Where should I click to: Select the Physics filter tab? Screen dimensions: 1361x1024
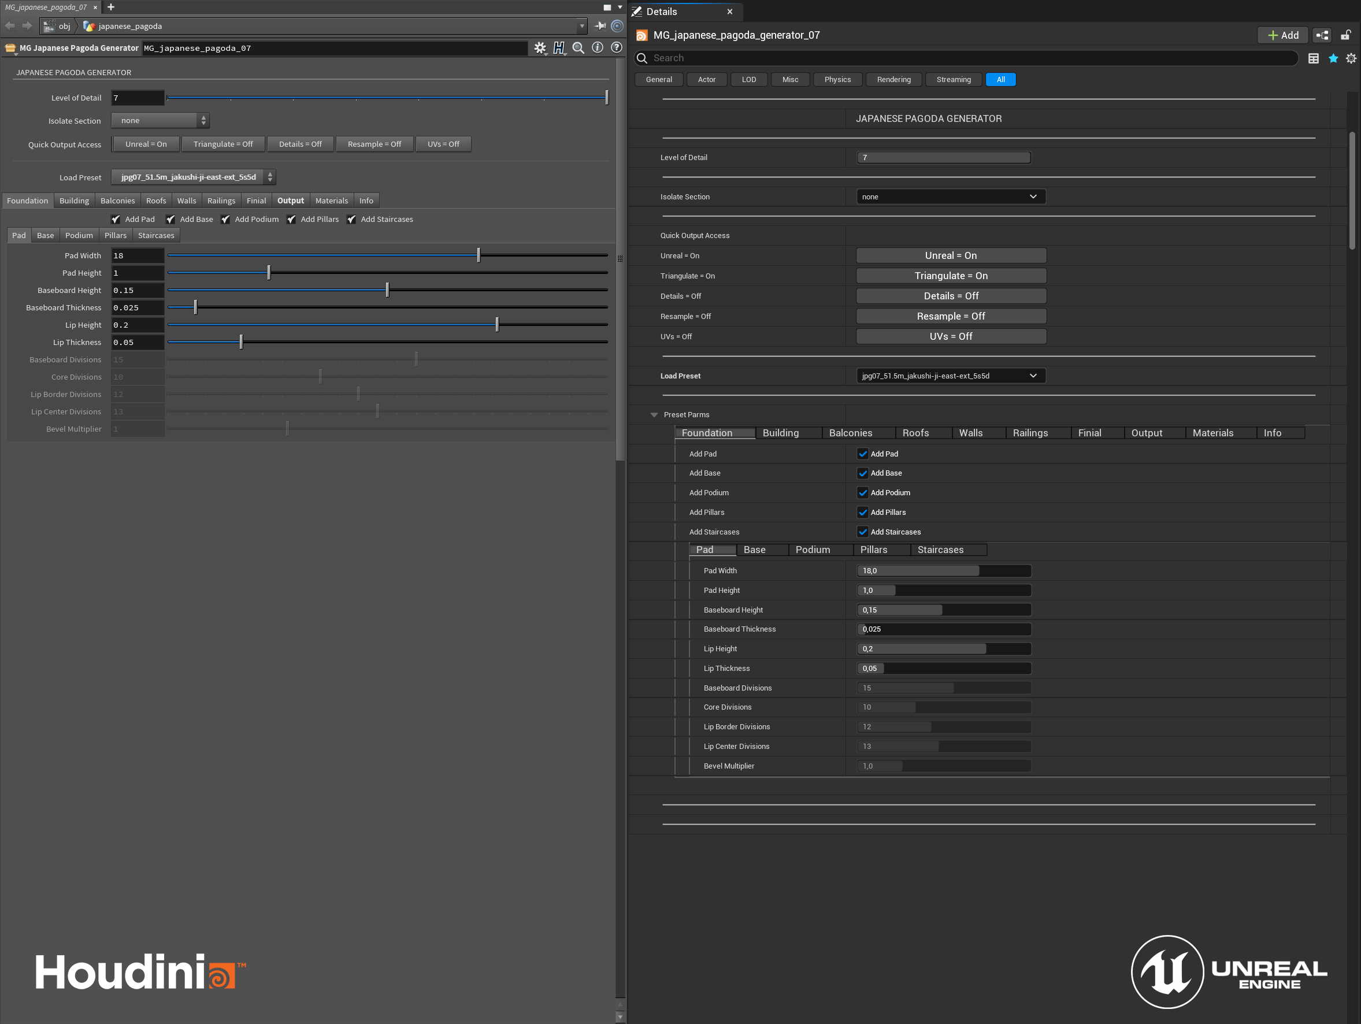(837, 79)
